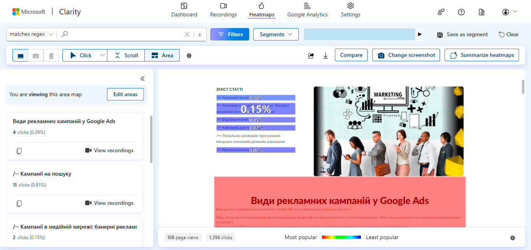Viewport: 531px width, 250px height.
Task: Clear all applied filters
Action: pos(509,34)
